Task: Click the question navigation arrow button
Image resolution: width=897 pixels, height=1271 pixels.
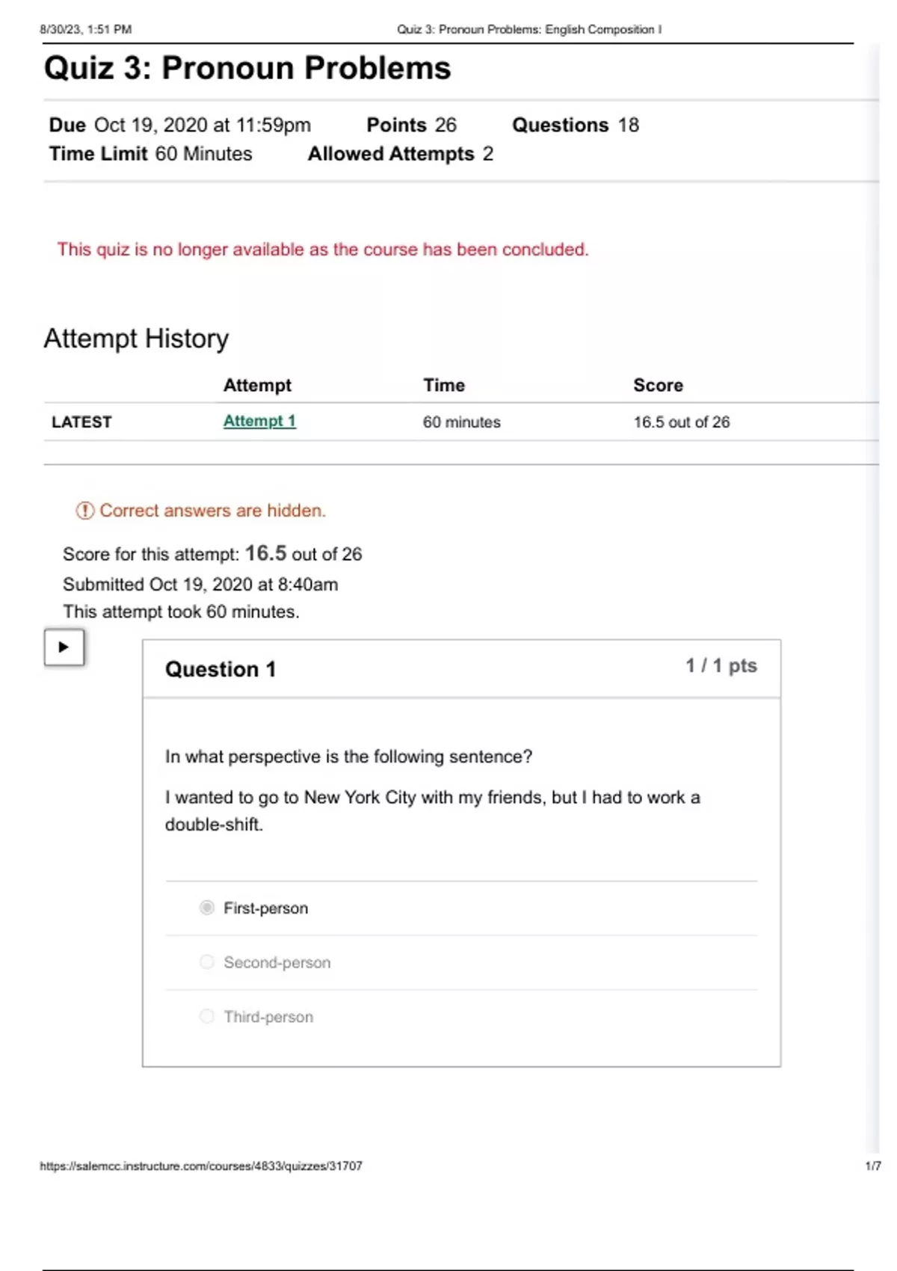Action: (64, 647)
